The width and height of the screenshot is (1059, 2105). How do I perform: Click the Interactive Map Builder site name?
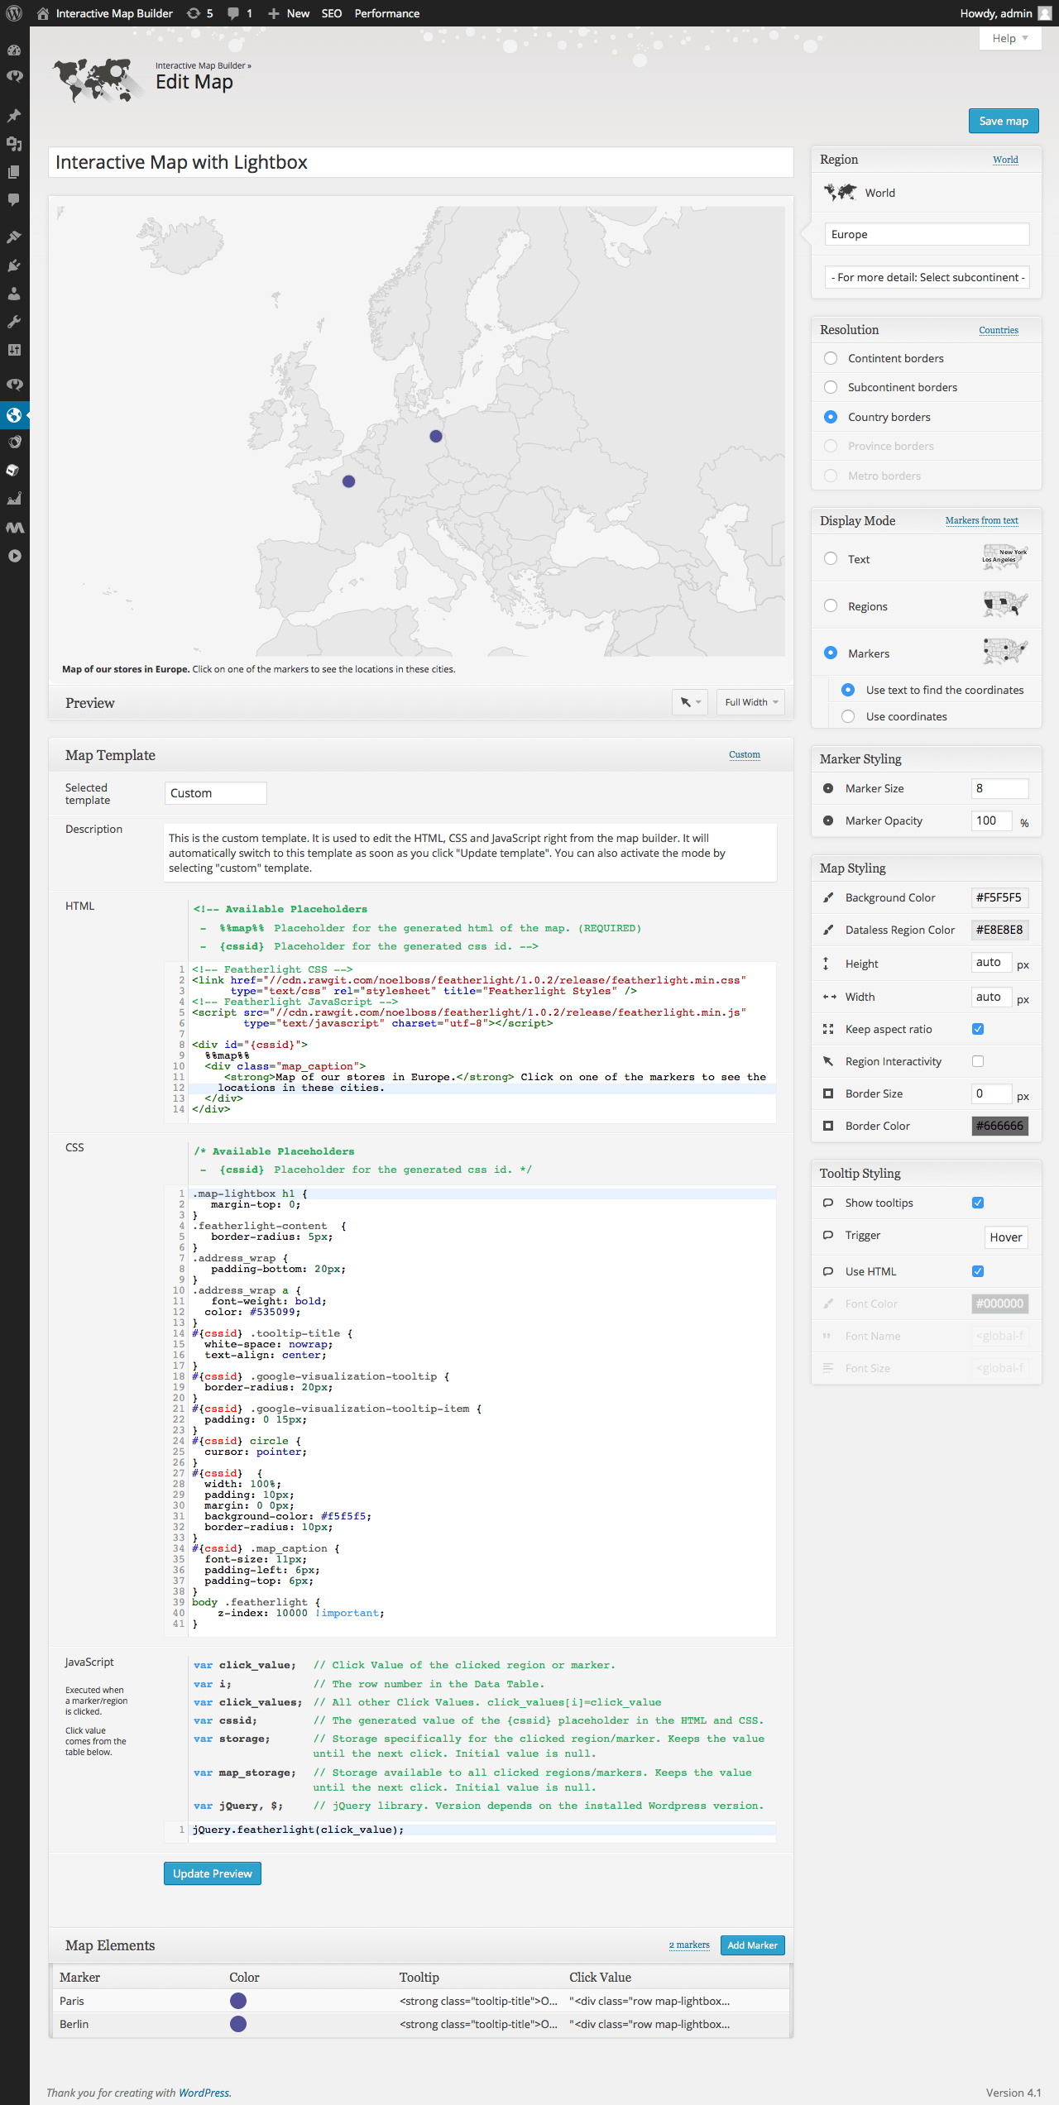114,13
